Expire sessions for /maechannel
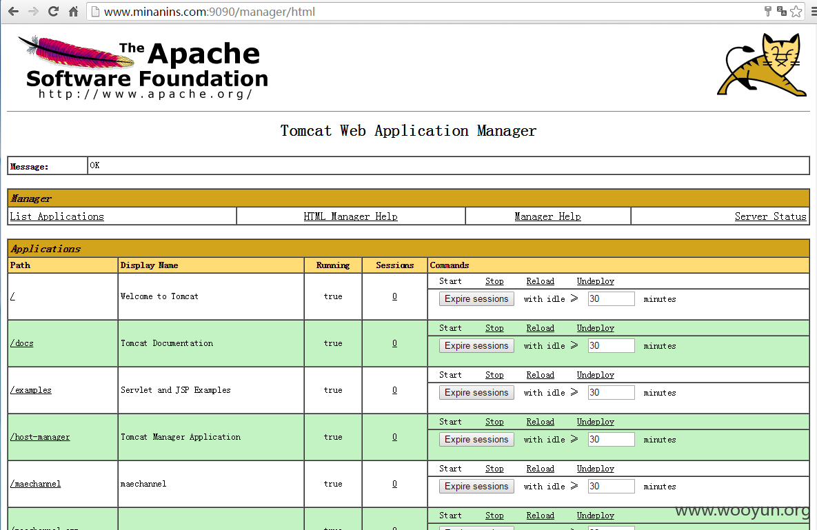 click(x=476, y=487)
